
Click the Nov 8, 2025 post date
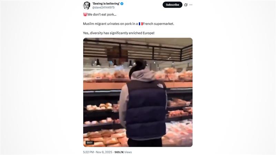(x=104, y=152)
